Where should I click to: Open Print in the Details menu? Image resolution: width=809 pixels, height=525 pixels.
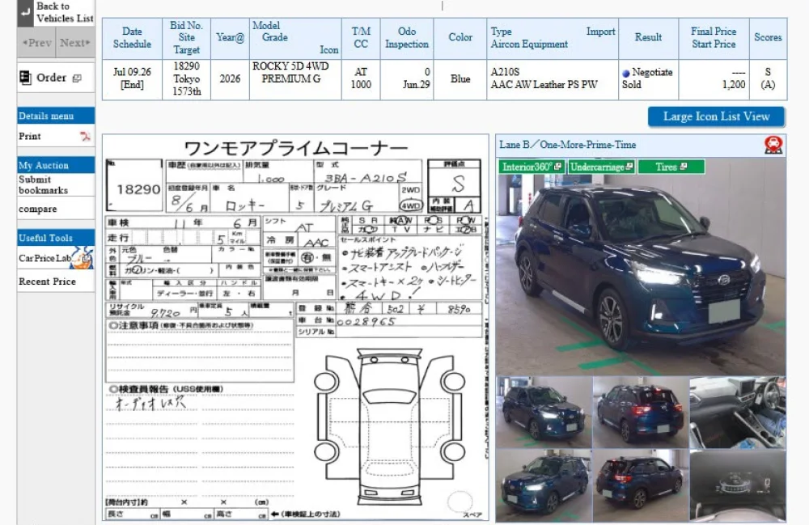29,136
